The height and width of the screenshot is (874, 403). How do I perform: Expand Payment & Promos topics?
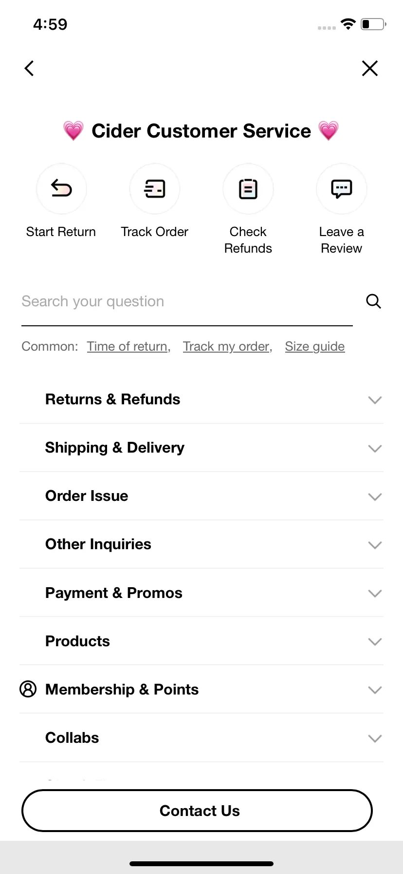pos(201,593)
